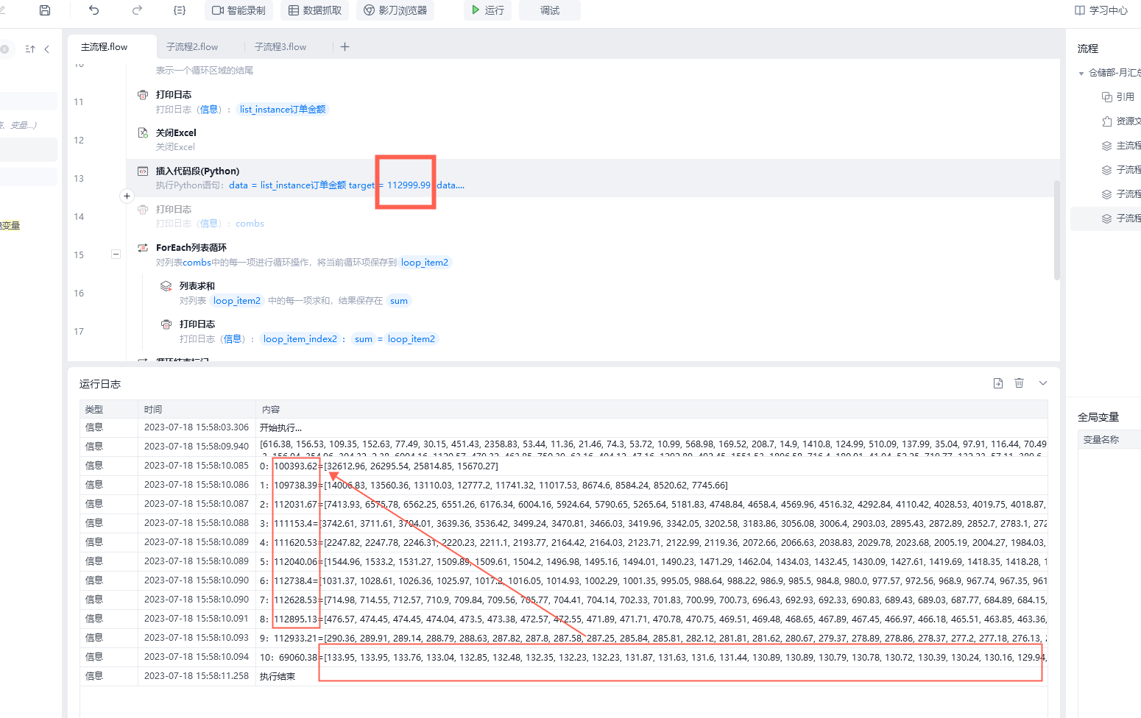Run the flow with 运行 button
The height and width of the screenshot is (718, 1141).
488,10
